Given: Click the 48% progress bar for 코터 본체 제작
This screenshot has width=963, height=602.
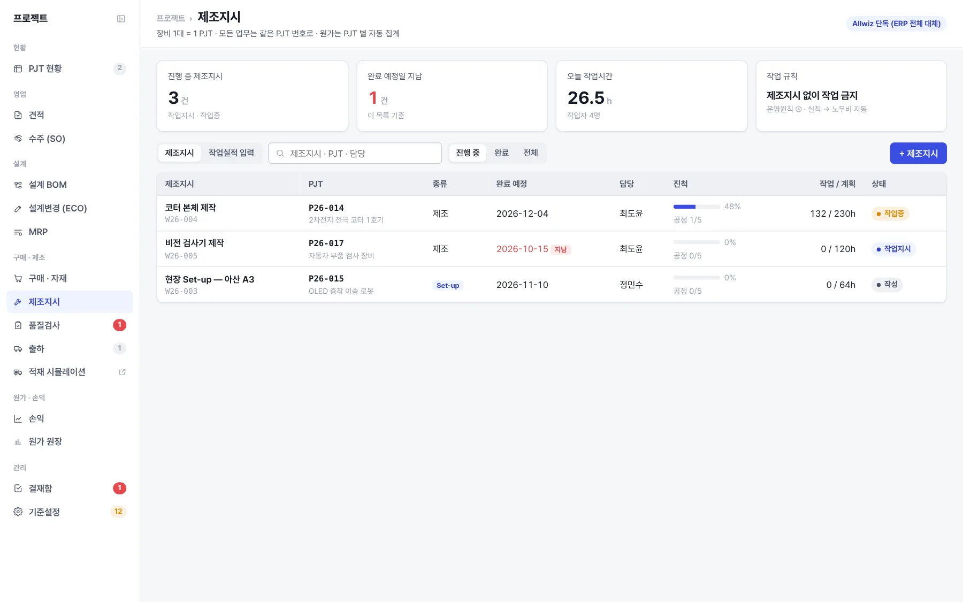Looking at the screenshot, I should tap(697, 207).
